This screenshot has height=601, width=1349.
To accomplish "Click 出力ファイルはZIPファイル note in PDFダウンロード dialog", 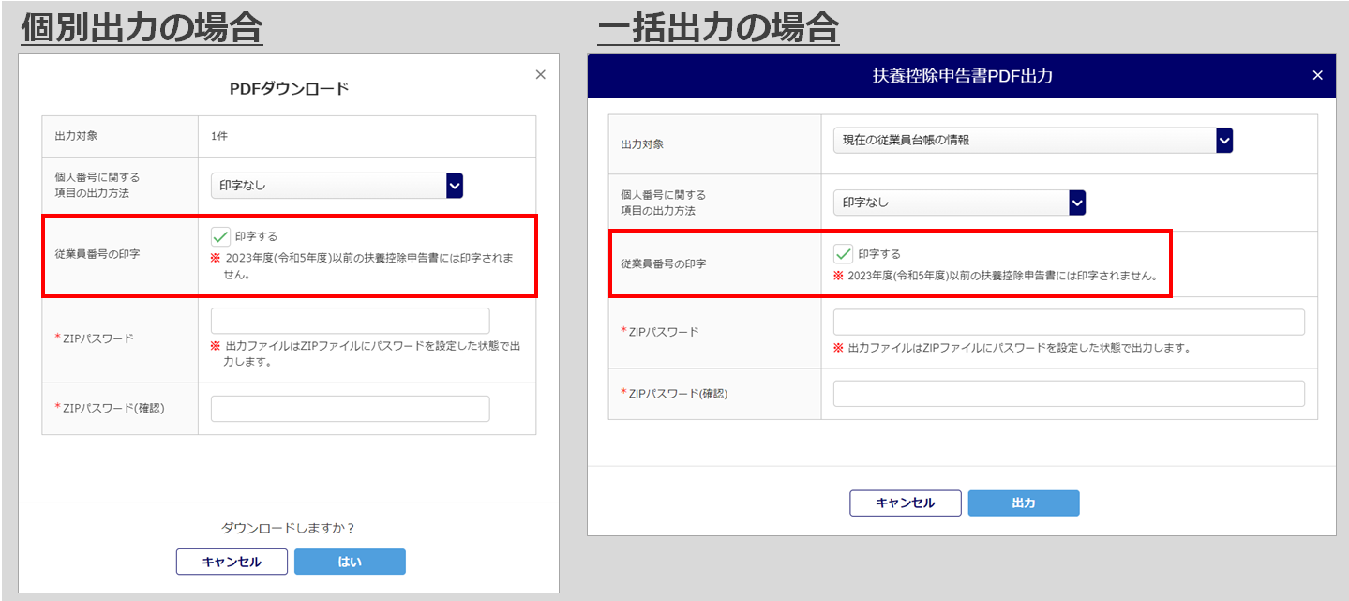I will click(x=366, y=353).
